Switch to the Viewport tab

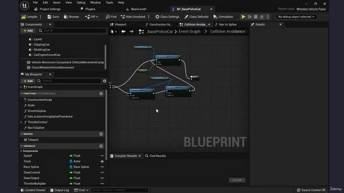coord(118,25)
